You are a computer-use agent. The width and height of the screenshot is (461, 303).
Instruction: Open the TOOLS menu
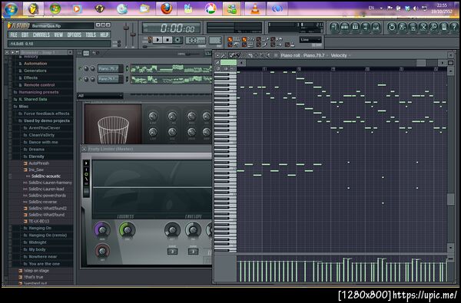click(91, 35)
